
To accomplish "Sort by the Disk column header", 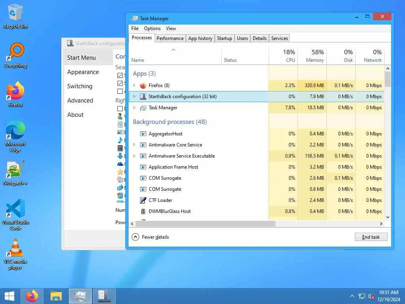I will click(341, 55).
